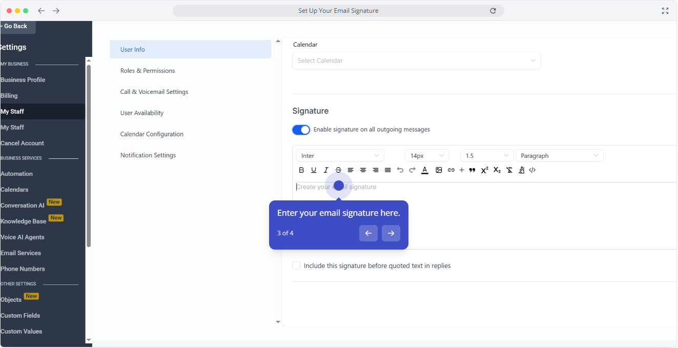This screenshot has height=348, width=678.
Task: Open the Select Calendar dropdown
Action: click(416, 60)
